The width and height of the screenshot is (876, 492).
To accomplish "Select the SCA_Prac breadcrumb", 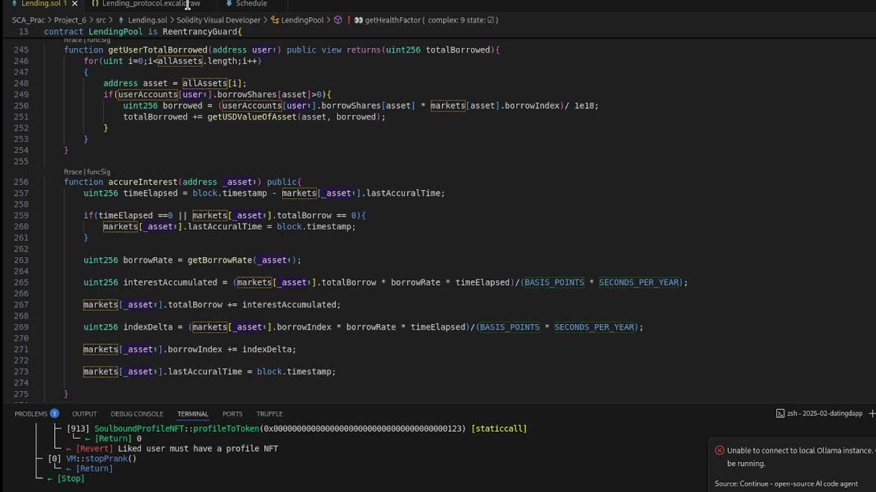I will (x=28, y=20).
